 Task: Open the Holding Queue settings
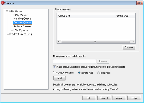pos(22,19)
